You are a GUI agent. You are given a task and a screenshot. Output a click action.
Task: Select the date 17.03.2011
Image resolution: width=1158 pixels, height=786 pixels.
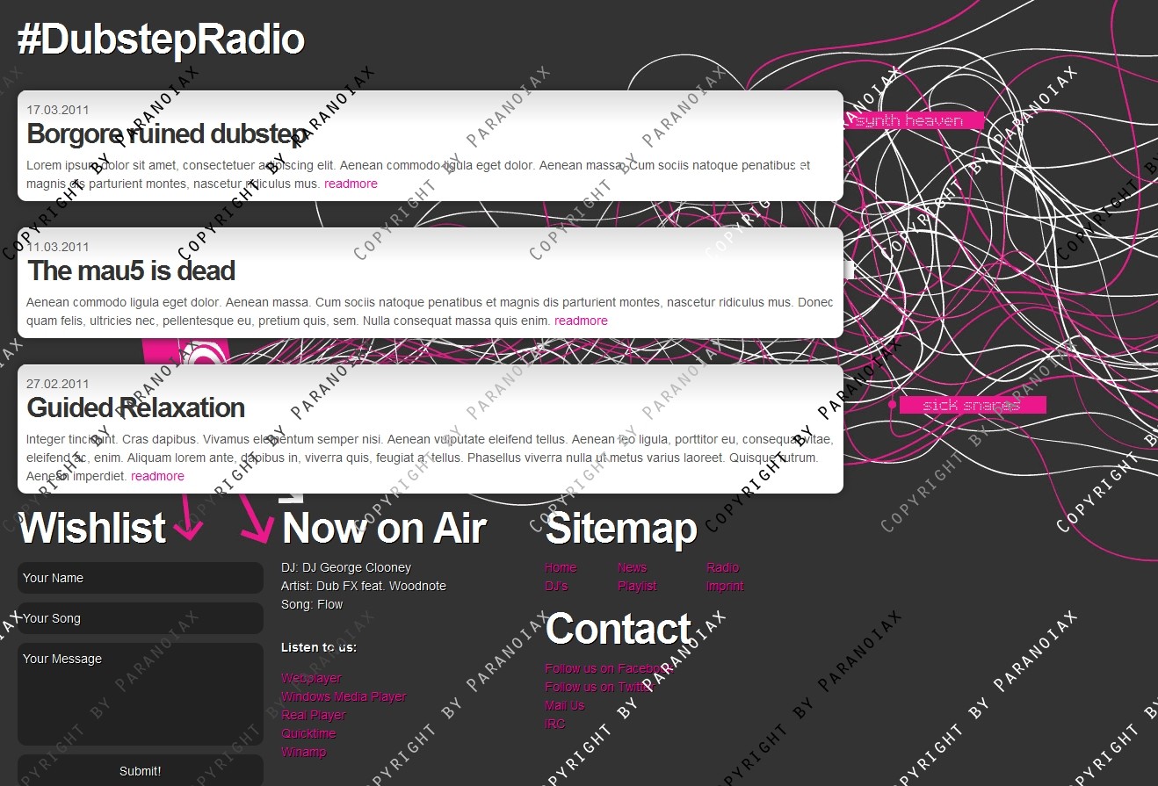58,110
